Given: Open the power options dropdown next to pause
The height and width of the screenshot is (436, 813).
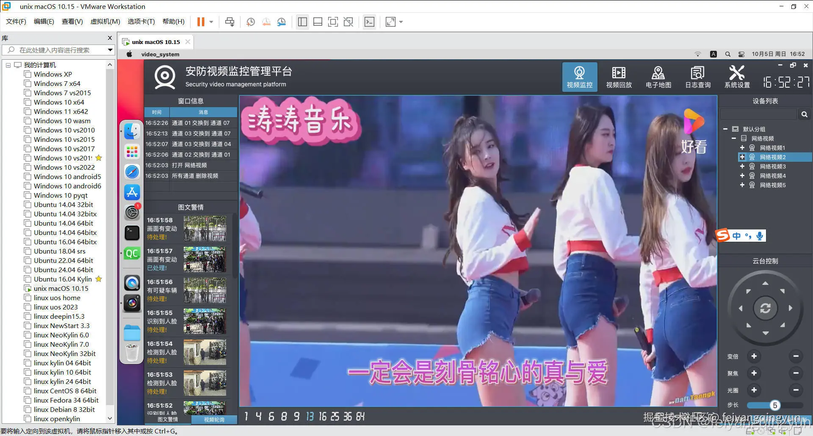Looking at the screenshot, I should point(211,22).
